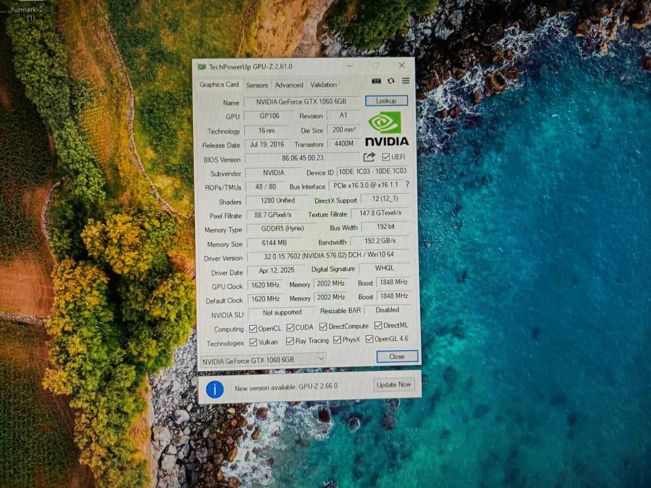651x488 pixels.
Task: Toggle the PhysX checkbox
Action: (337, 340)
